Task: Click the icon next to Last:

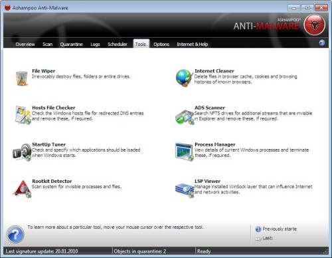Action: pyautogui.click(x=258, y=239)
